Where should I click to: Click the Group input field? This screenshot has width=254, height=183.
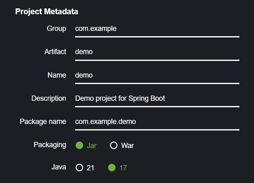click(x=157, y=29)
